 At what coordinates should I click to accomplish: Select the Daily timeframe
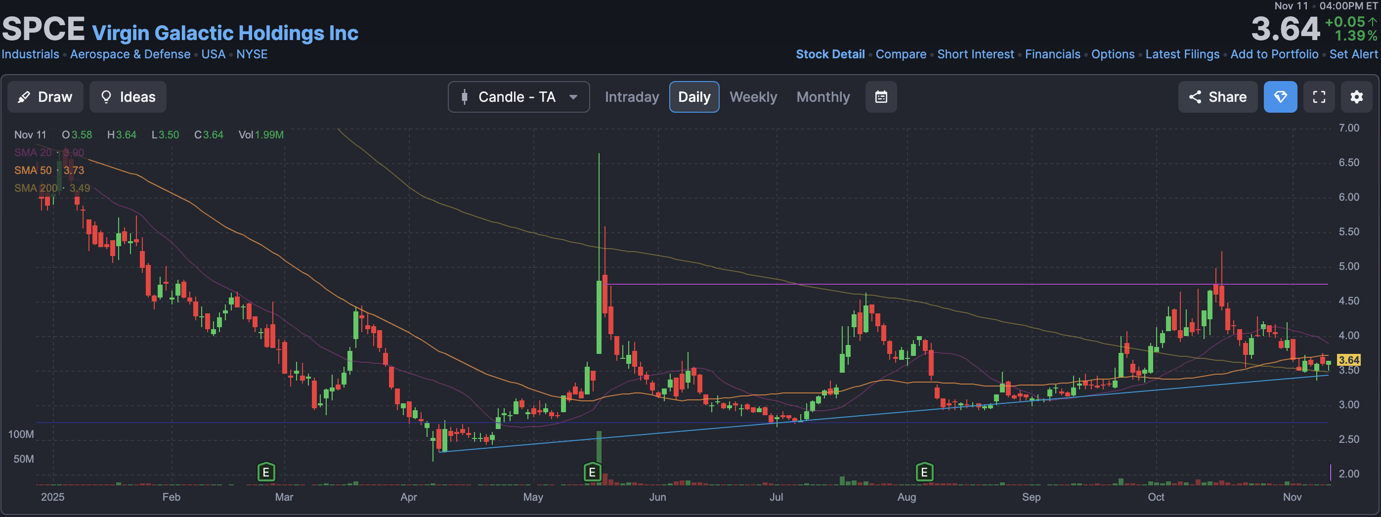(694, 97)
